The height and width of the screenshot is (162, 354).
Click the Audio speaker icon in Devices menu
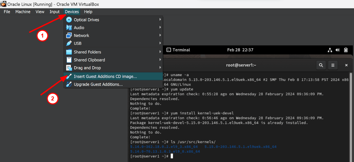pyautogui.click(x=69, y=27)
